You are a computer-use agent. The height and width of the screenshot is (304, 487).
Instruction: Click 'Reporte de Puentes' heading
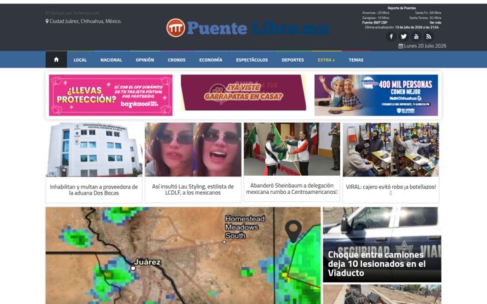tap(402, 8)
